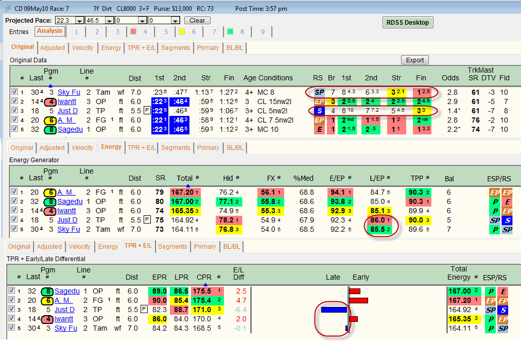Click the 167.20 total energy cell for A. M.
The width and height of the screenshot is (521, 360).
(x=184, y=193)
